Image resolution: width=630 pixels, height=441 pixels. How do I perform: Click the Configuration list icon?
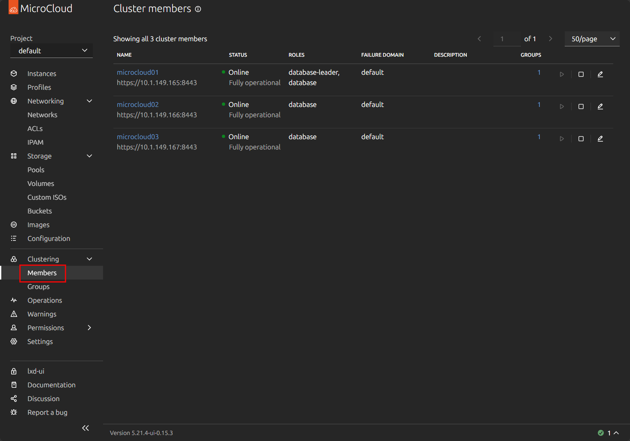coord(14,238)
